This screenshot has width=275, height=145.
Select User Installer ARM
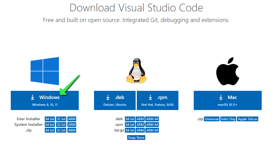click(72, 119)
